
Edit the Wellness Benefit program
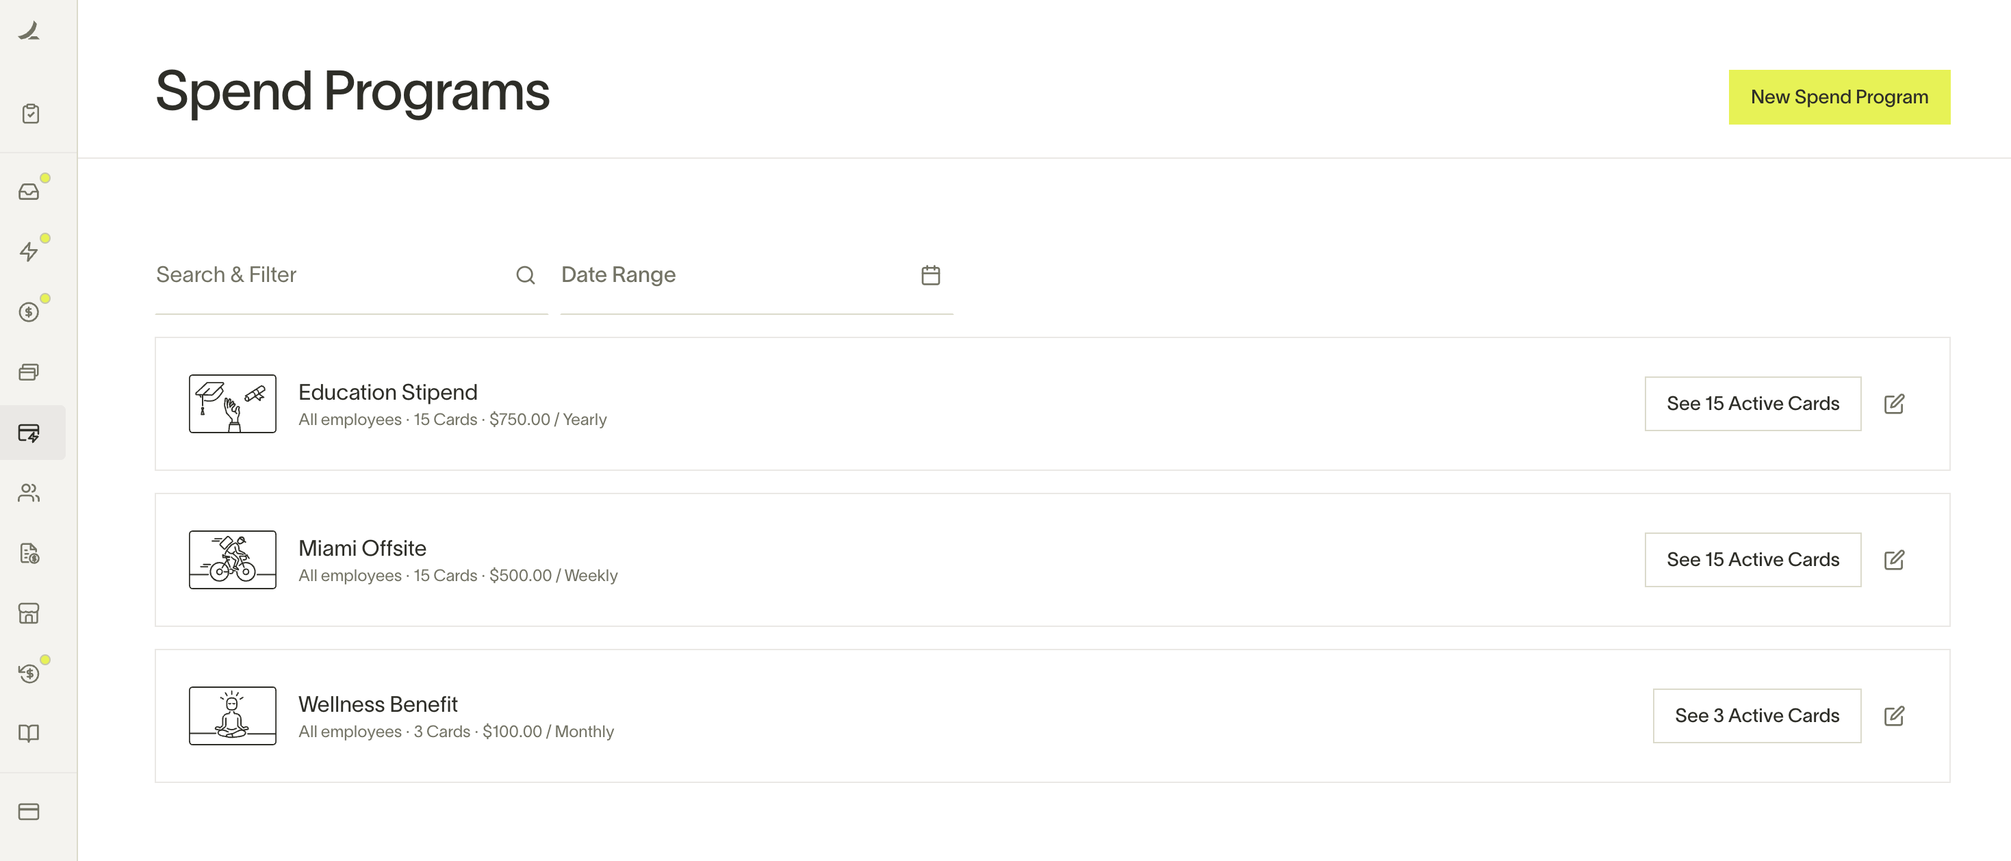(1894, 716)
